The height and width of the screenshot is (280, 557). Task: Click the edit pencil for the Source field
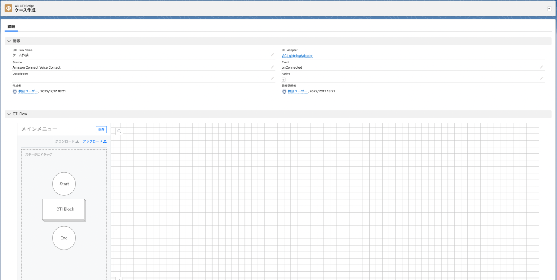pos(273,66)
